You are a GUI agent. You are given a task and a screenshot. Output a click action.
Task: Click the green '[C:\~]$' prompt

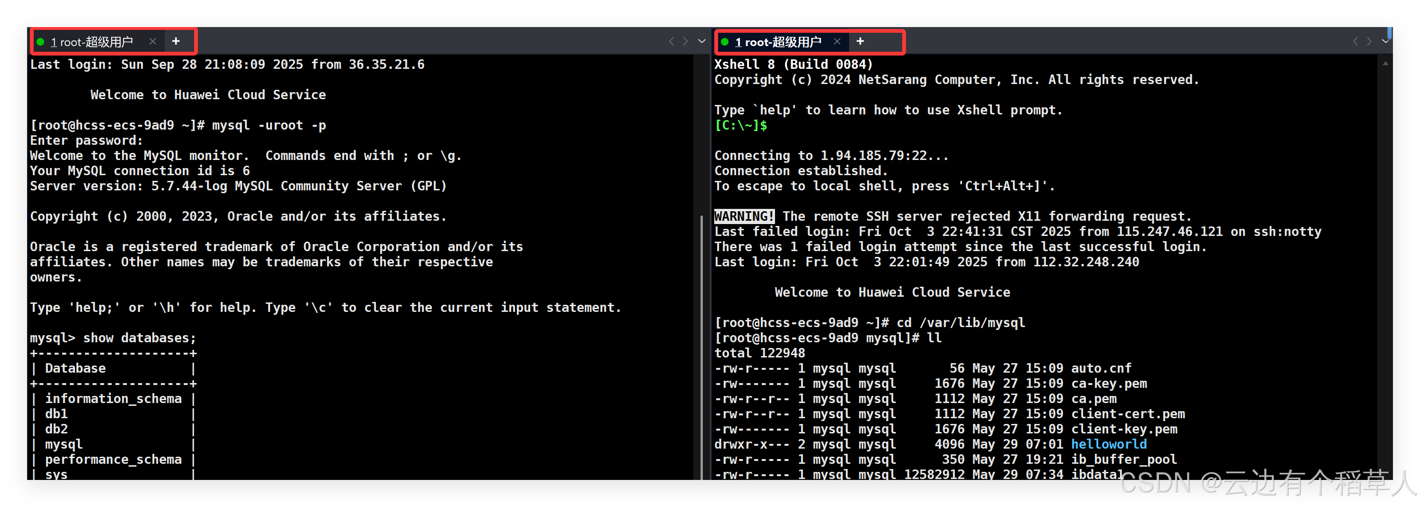coord(741,125)
